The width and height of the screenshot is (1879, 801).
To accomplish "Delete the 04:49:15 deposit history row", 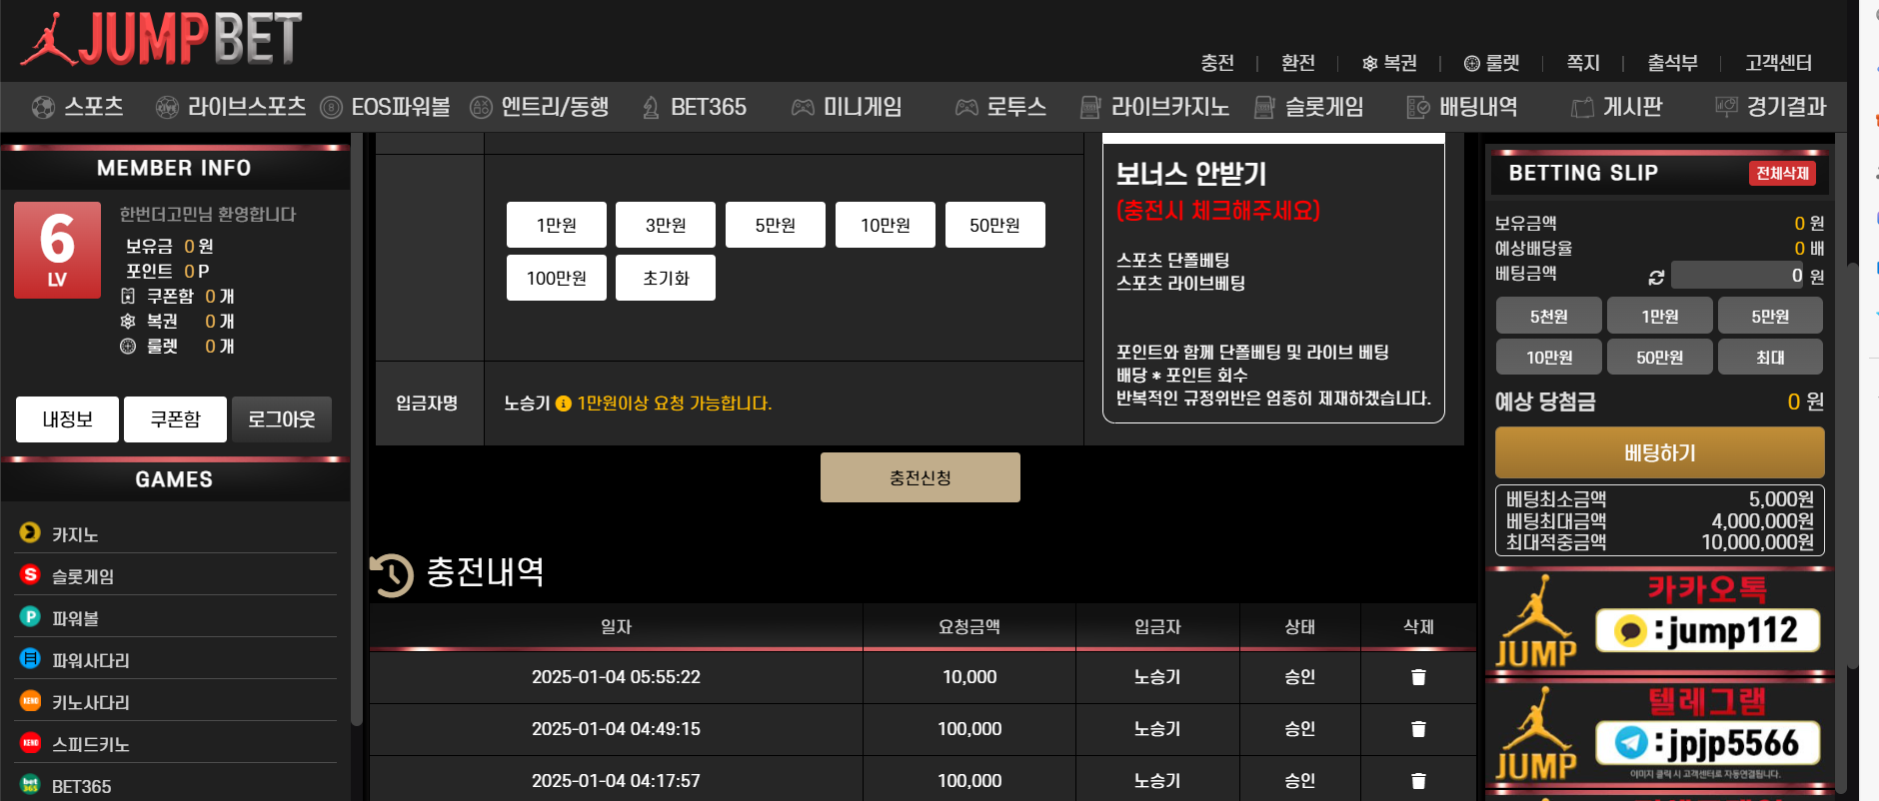I will [1418, 729].
